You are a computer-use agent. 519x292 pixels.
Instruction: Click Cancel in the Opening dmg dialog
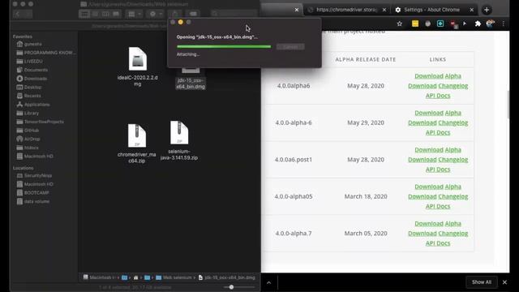pos(290,47)
